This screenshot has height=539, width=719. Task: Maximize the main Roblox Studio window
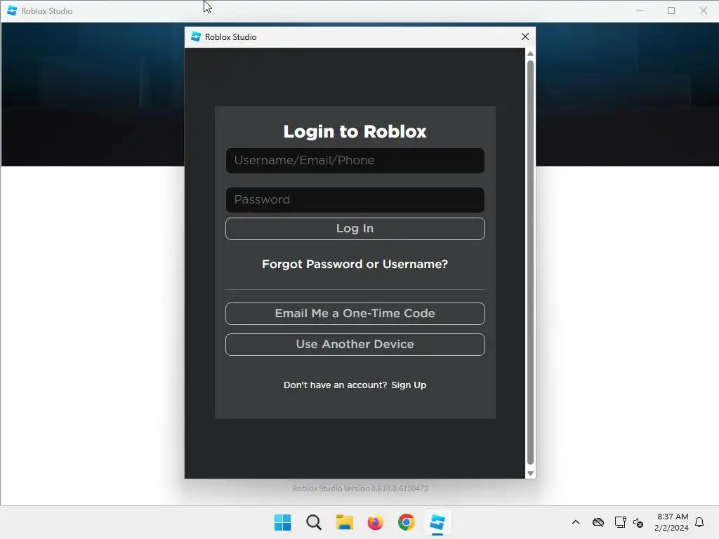pos(671,11)
